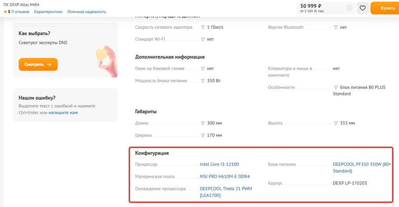399x207 pixels.
Task: Click the Советуют эксперты DNS text
Action: [43, 42]
